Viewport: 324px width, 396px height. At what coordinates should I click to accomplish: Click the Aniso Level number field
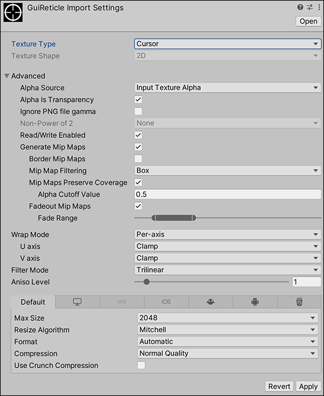pos(307,282)
